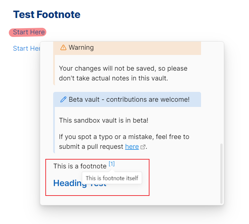249x224 pixels.
Task: Click 'don't take actual notes in this vault' line
Action: point(113,78)
